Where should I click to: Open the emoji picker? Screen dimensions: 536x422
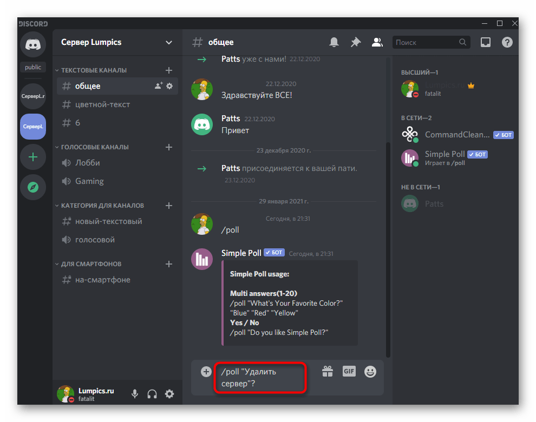(x=370, y=371)
